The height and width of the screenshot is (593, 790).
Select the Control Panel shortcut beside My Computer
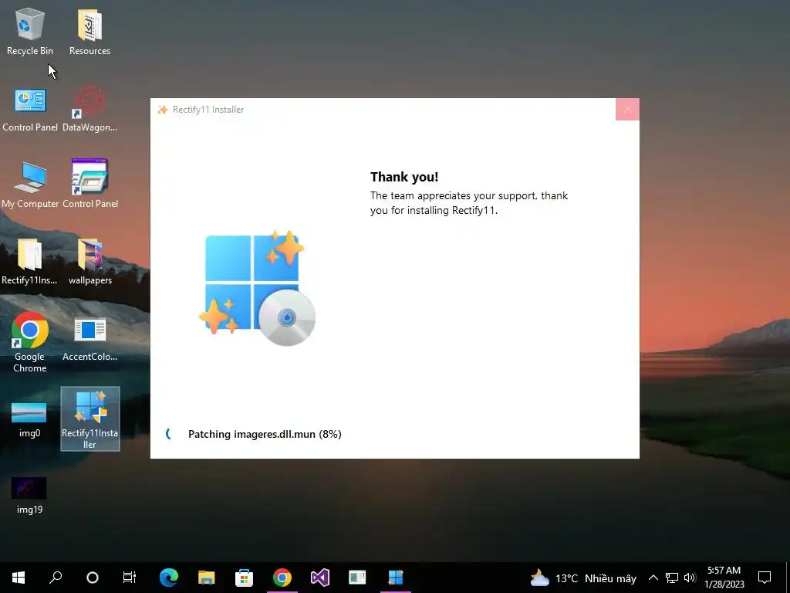coord(89,185)
